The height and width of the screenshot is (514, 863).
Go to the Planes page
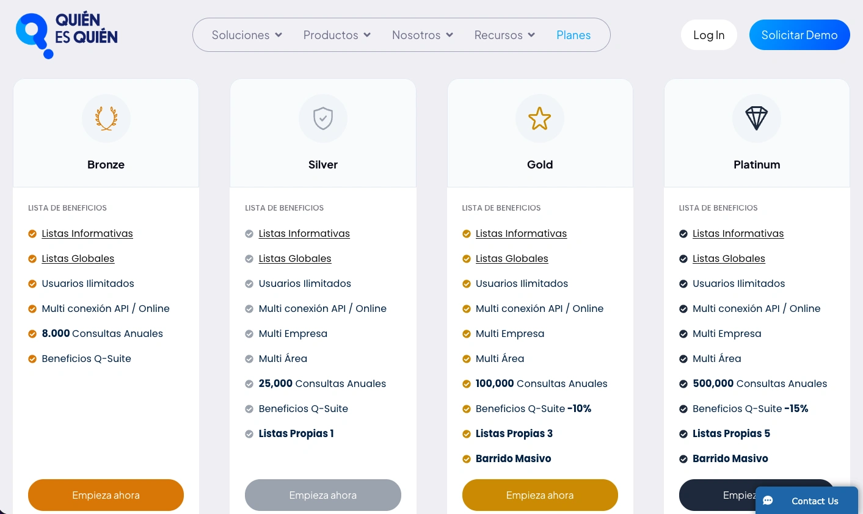(x=574, y=35)
